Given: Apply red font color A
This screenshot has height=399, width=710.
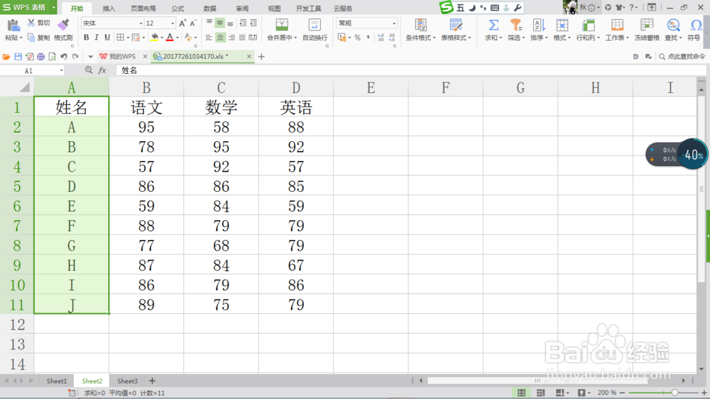Looking at the screenshot, I should coord(170,38).
